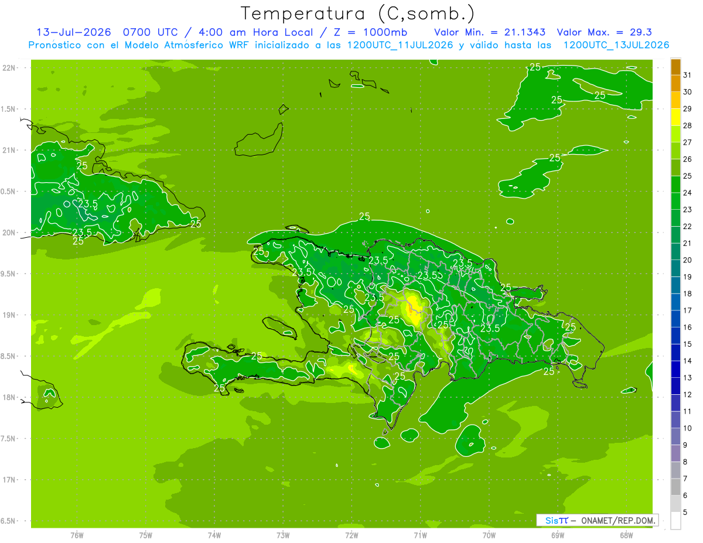The width and height of the screenshot is (703, 543).
Task: Click legend value "31" on the color scale
Action: (687, 75)
